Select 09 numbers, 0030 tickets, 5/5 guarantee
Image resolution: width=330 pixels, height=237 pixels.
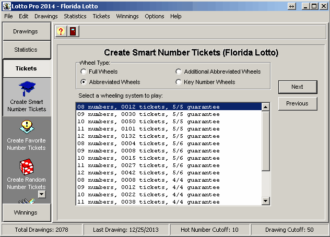point(169,114)
